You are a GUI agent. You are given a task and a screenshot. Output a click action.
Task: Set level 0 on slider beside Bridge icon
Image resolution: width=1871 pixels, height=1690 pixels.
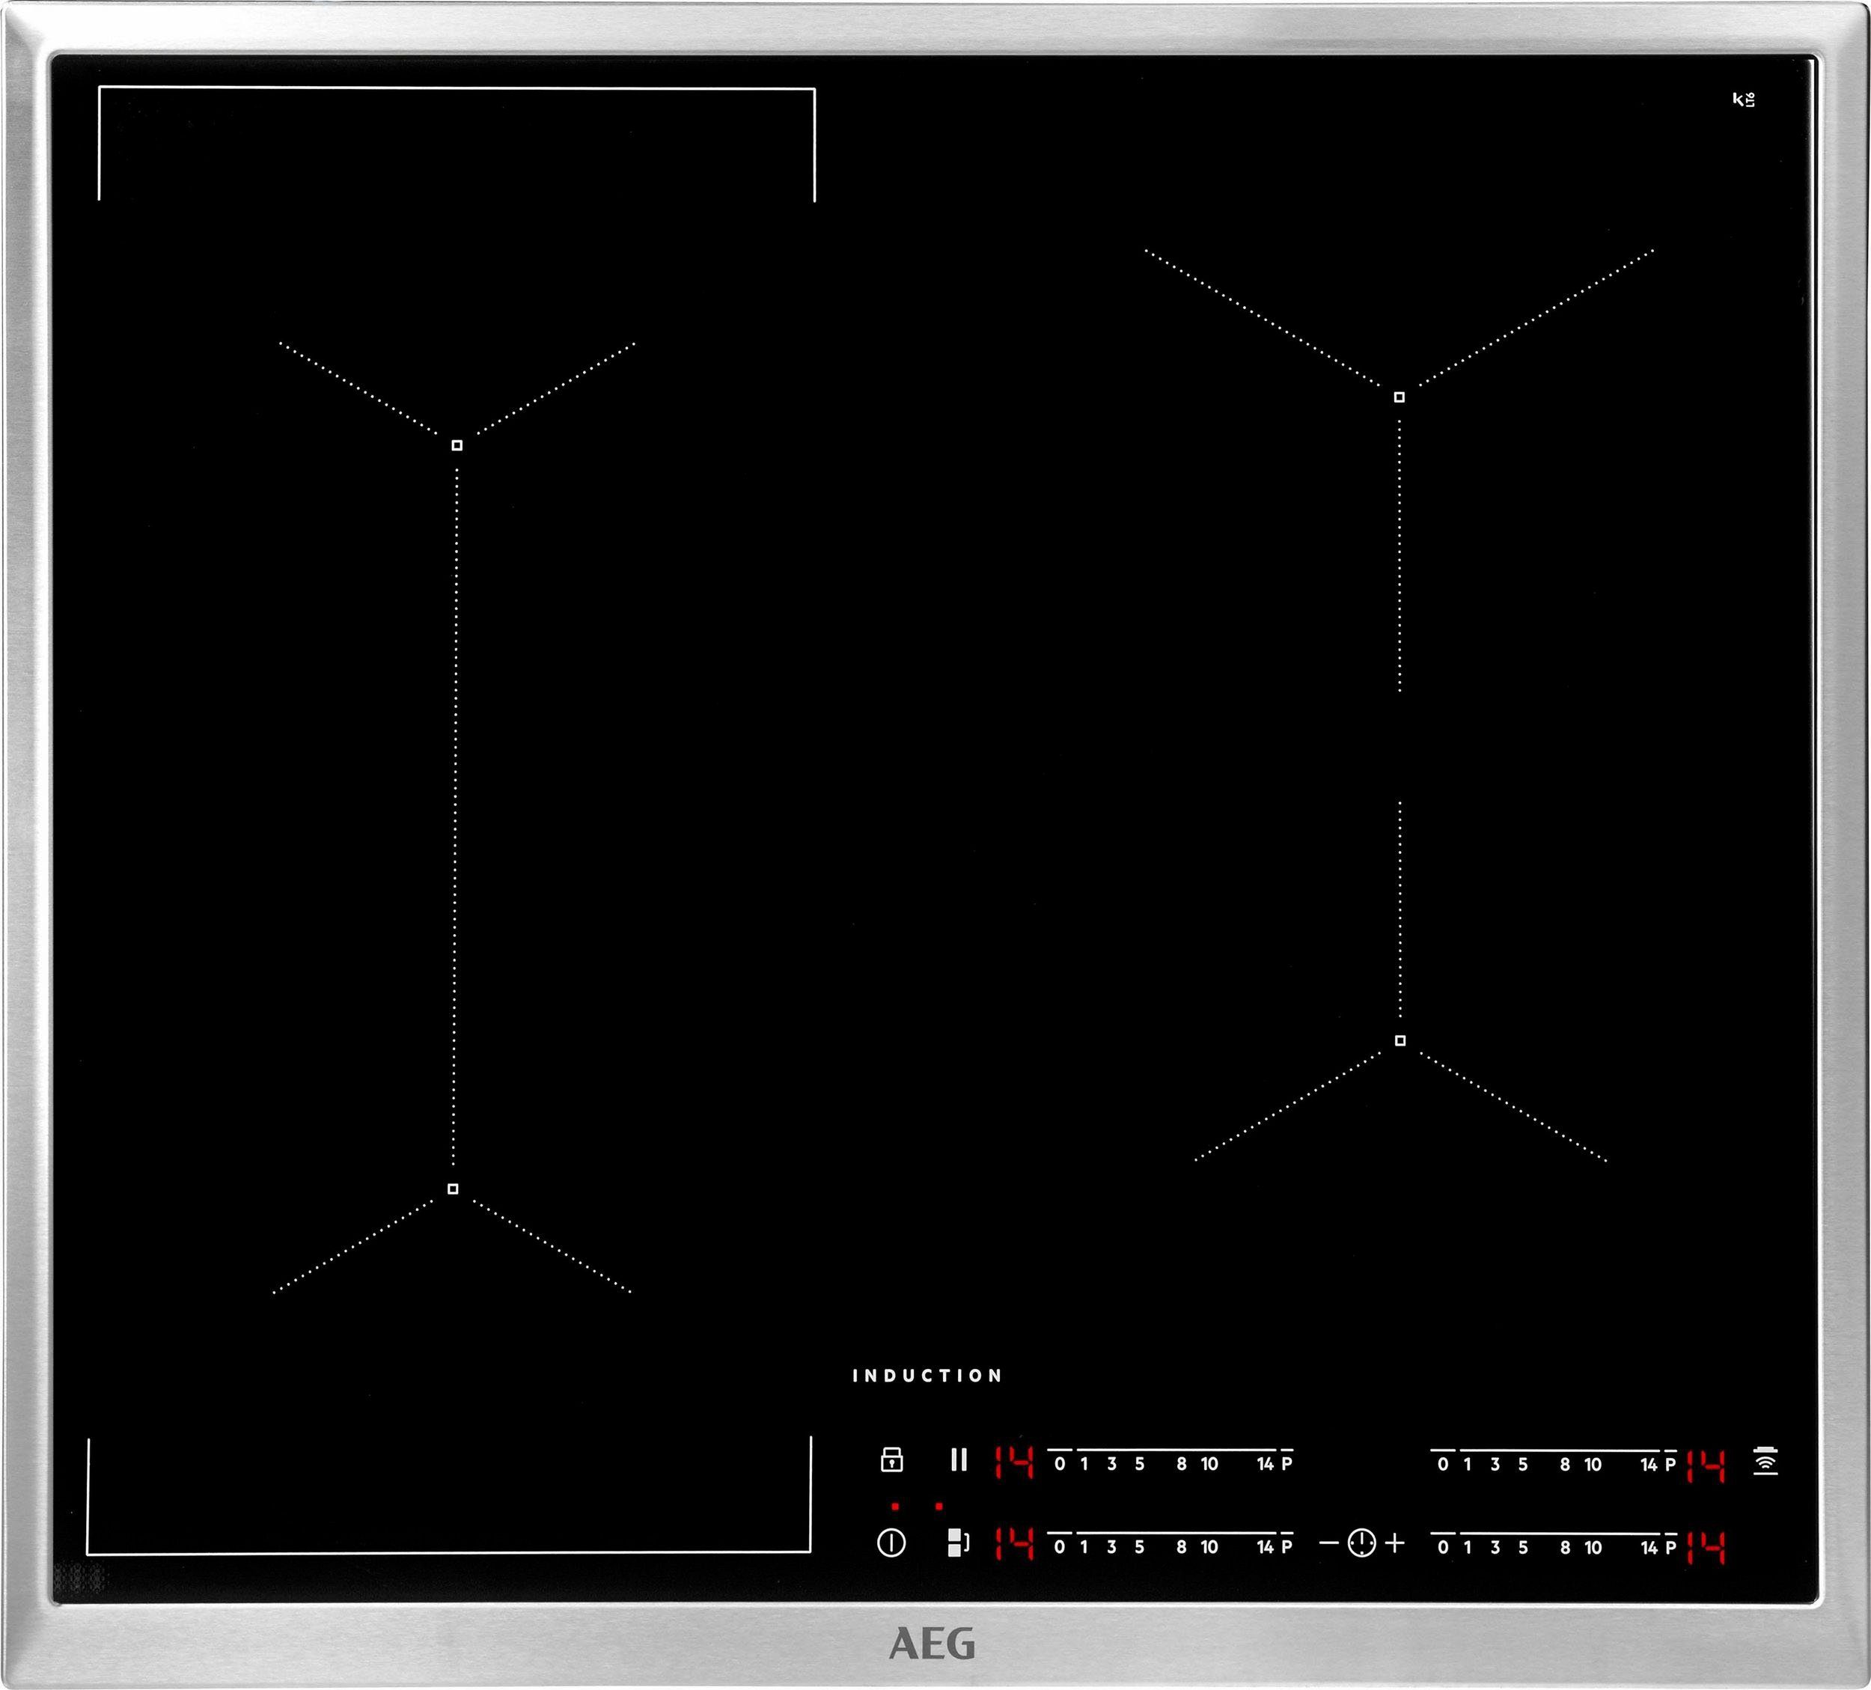point(1060,1547)
